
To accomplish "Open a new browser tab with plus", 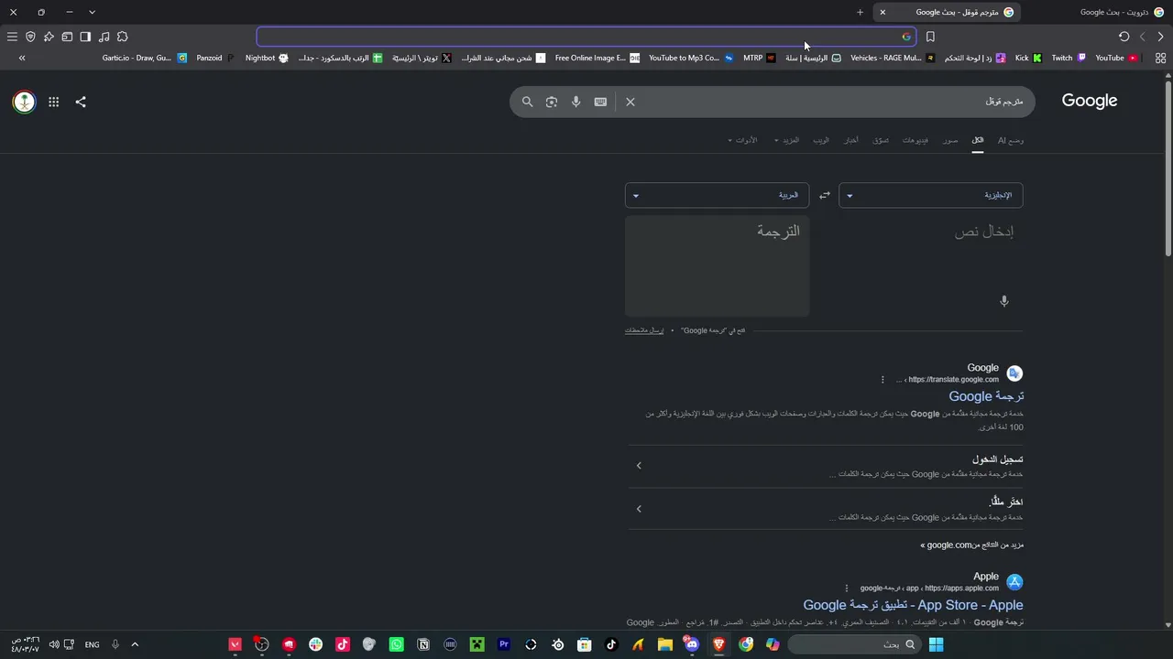I will (860, 12).
